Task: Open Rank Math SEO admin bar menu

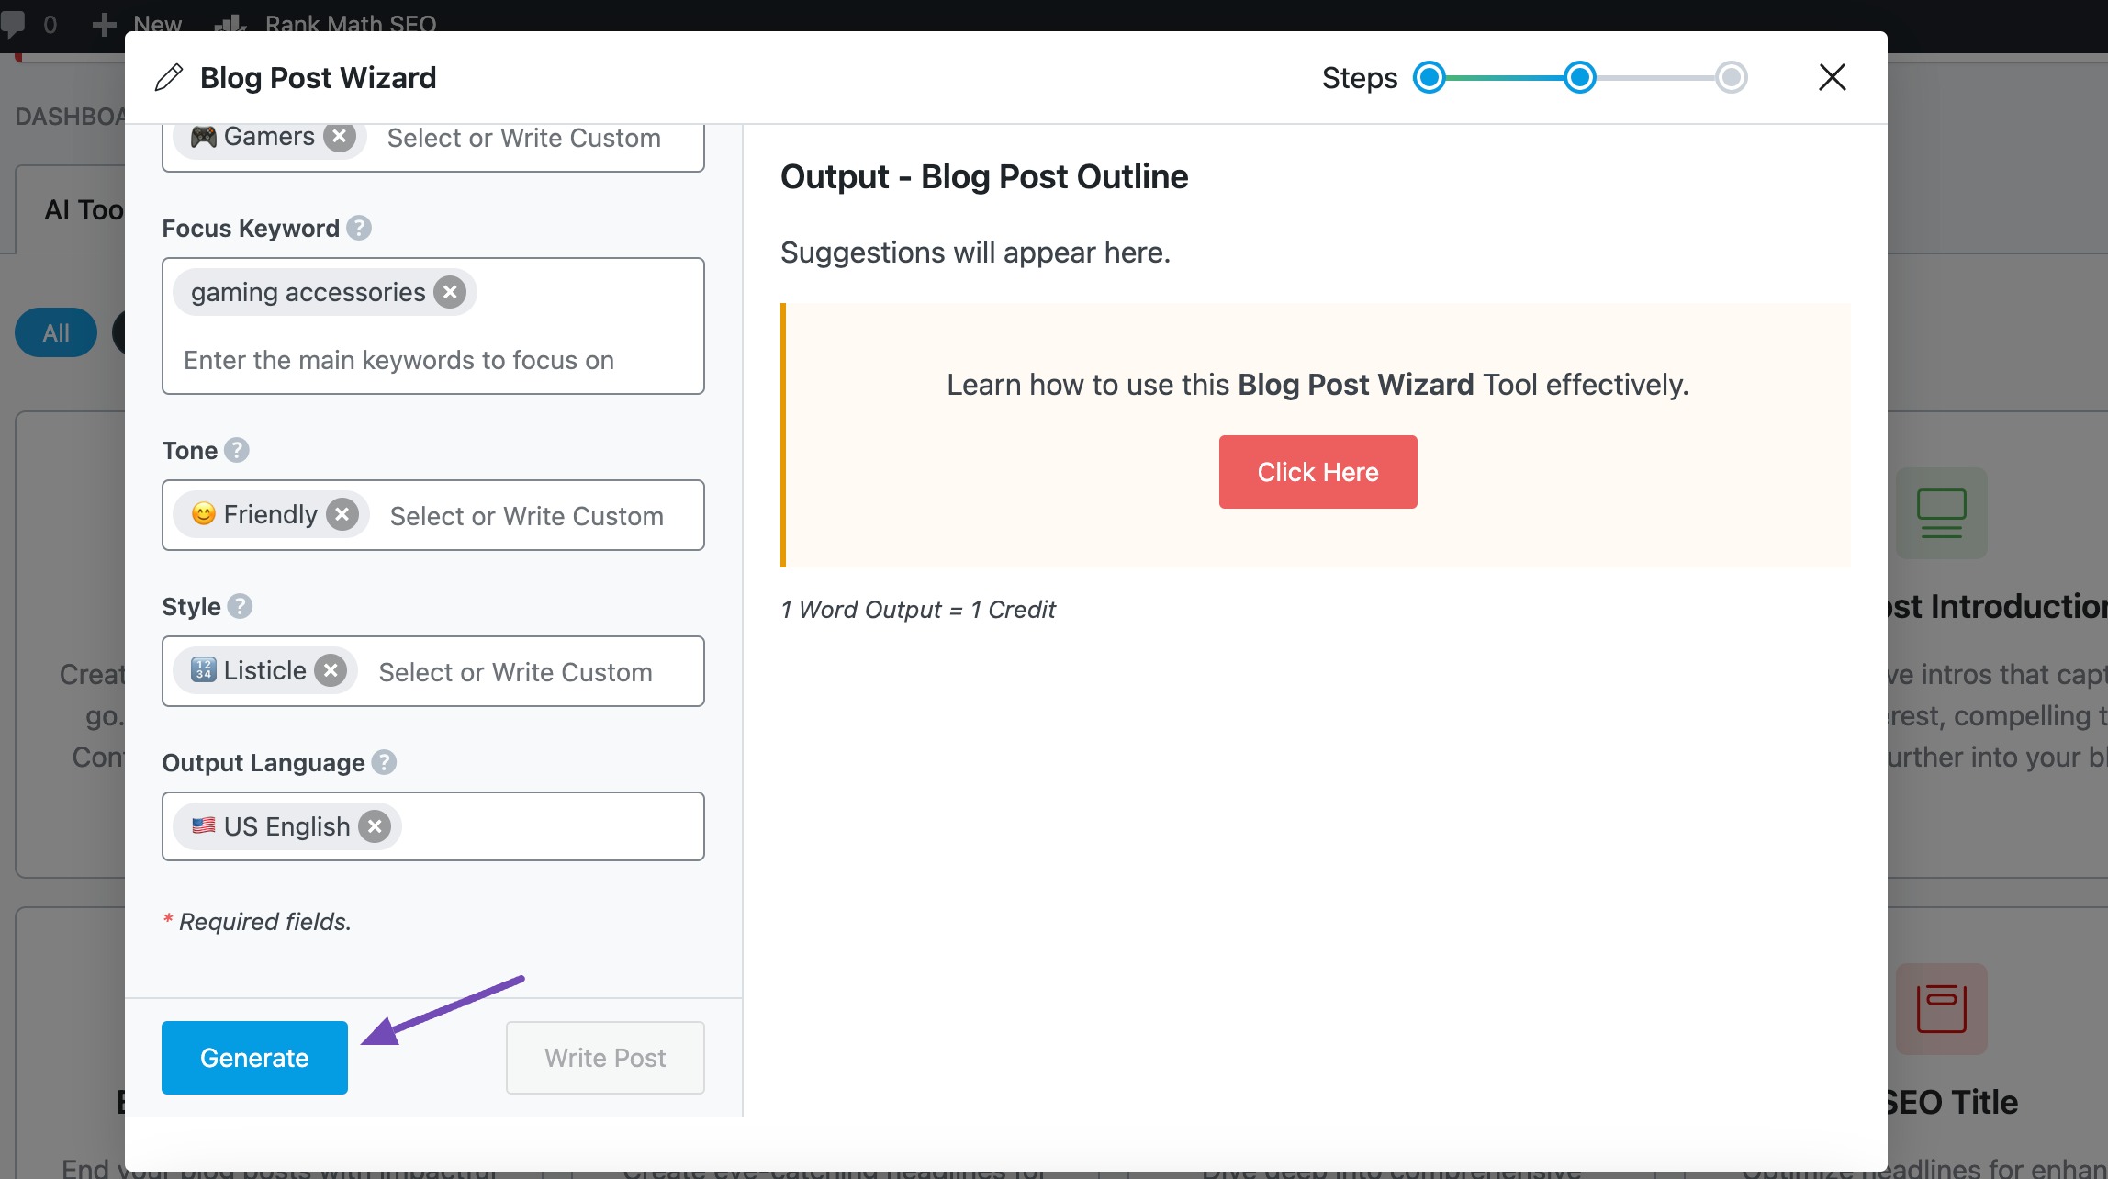Action: 326,24
